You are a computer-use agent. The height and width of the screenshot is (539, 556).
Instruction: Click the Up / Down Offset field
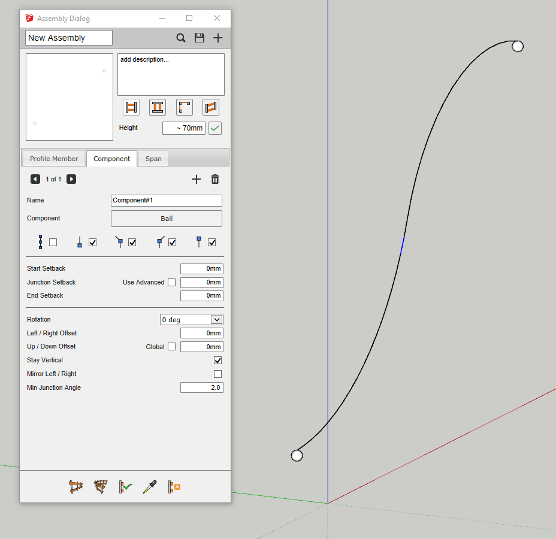coord(202,347)
